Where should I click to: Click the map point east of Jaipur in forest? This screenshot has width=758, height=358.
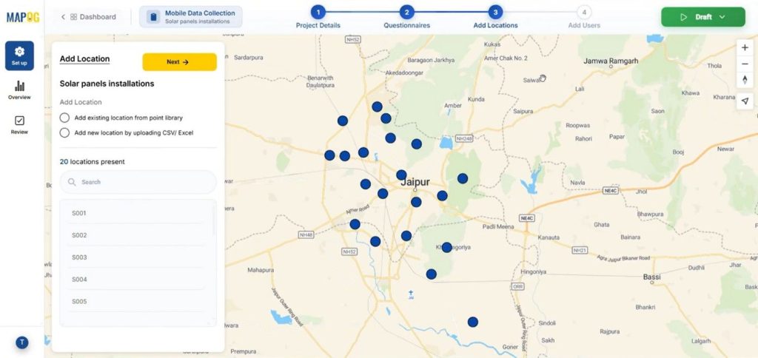click(463, 178)
